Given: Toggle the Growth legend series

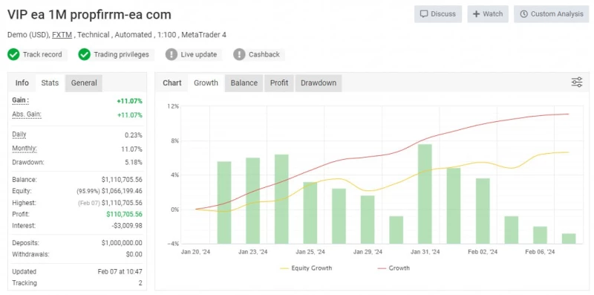Looking at the screenshot, I should [x=394, y=268].
